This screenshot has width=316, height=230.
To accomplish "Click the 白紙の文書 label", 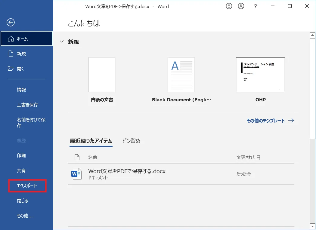I will [102, 100].
